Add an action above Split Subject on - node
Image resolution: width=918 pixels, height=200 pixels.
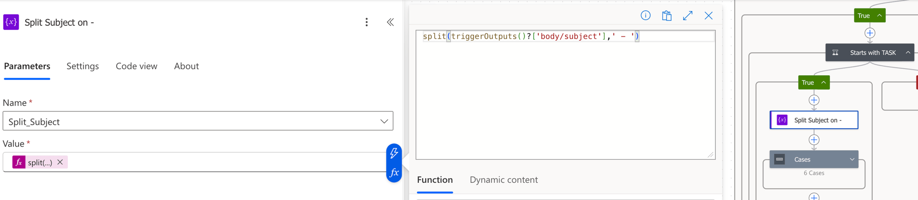click(x=814, y=100)
